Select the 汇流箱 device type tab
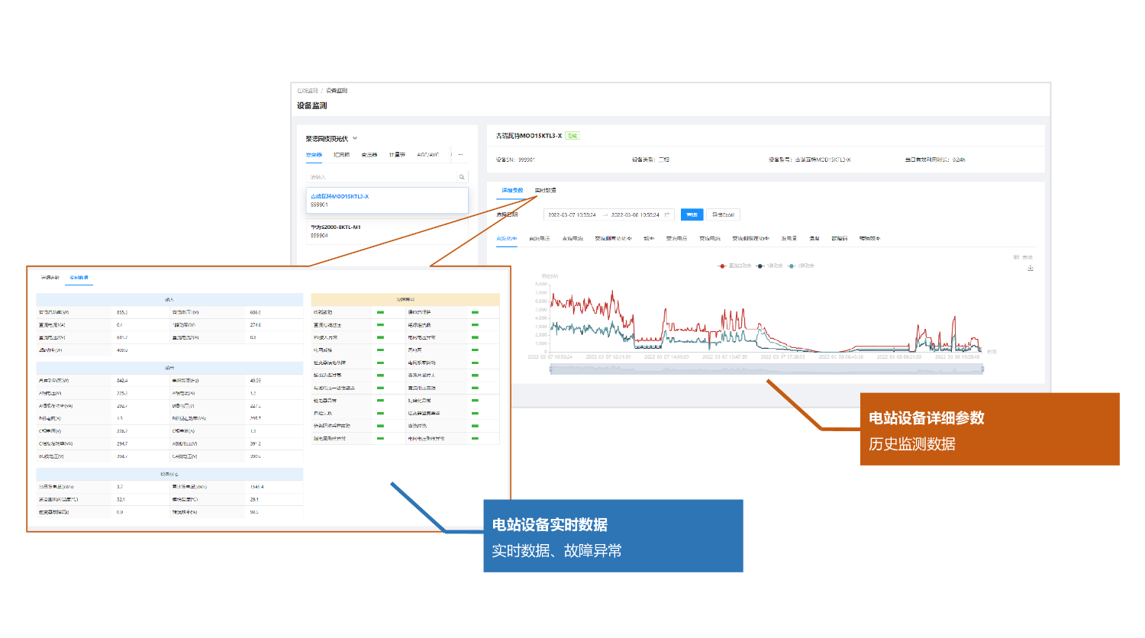This screenshot has width=1145, height=638. click(341, 155)
